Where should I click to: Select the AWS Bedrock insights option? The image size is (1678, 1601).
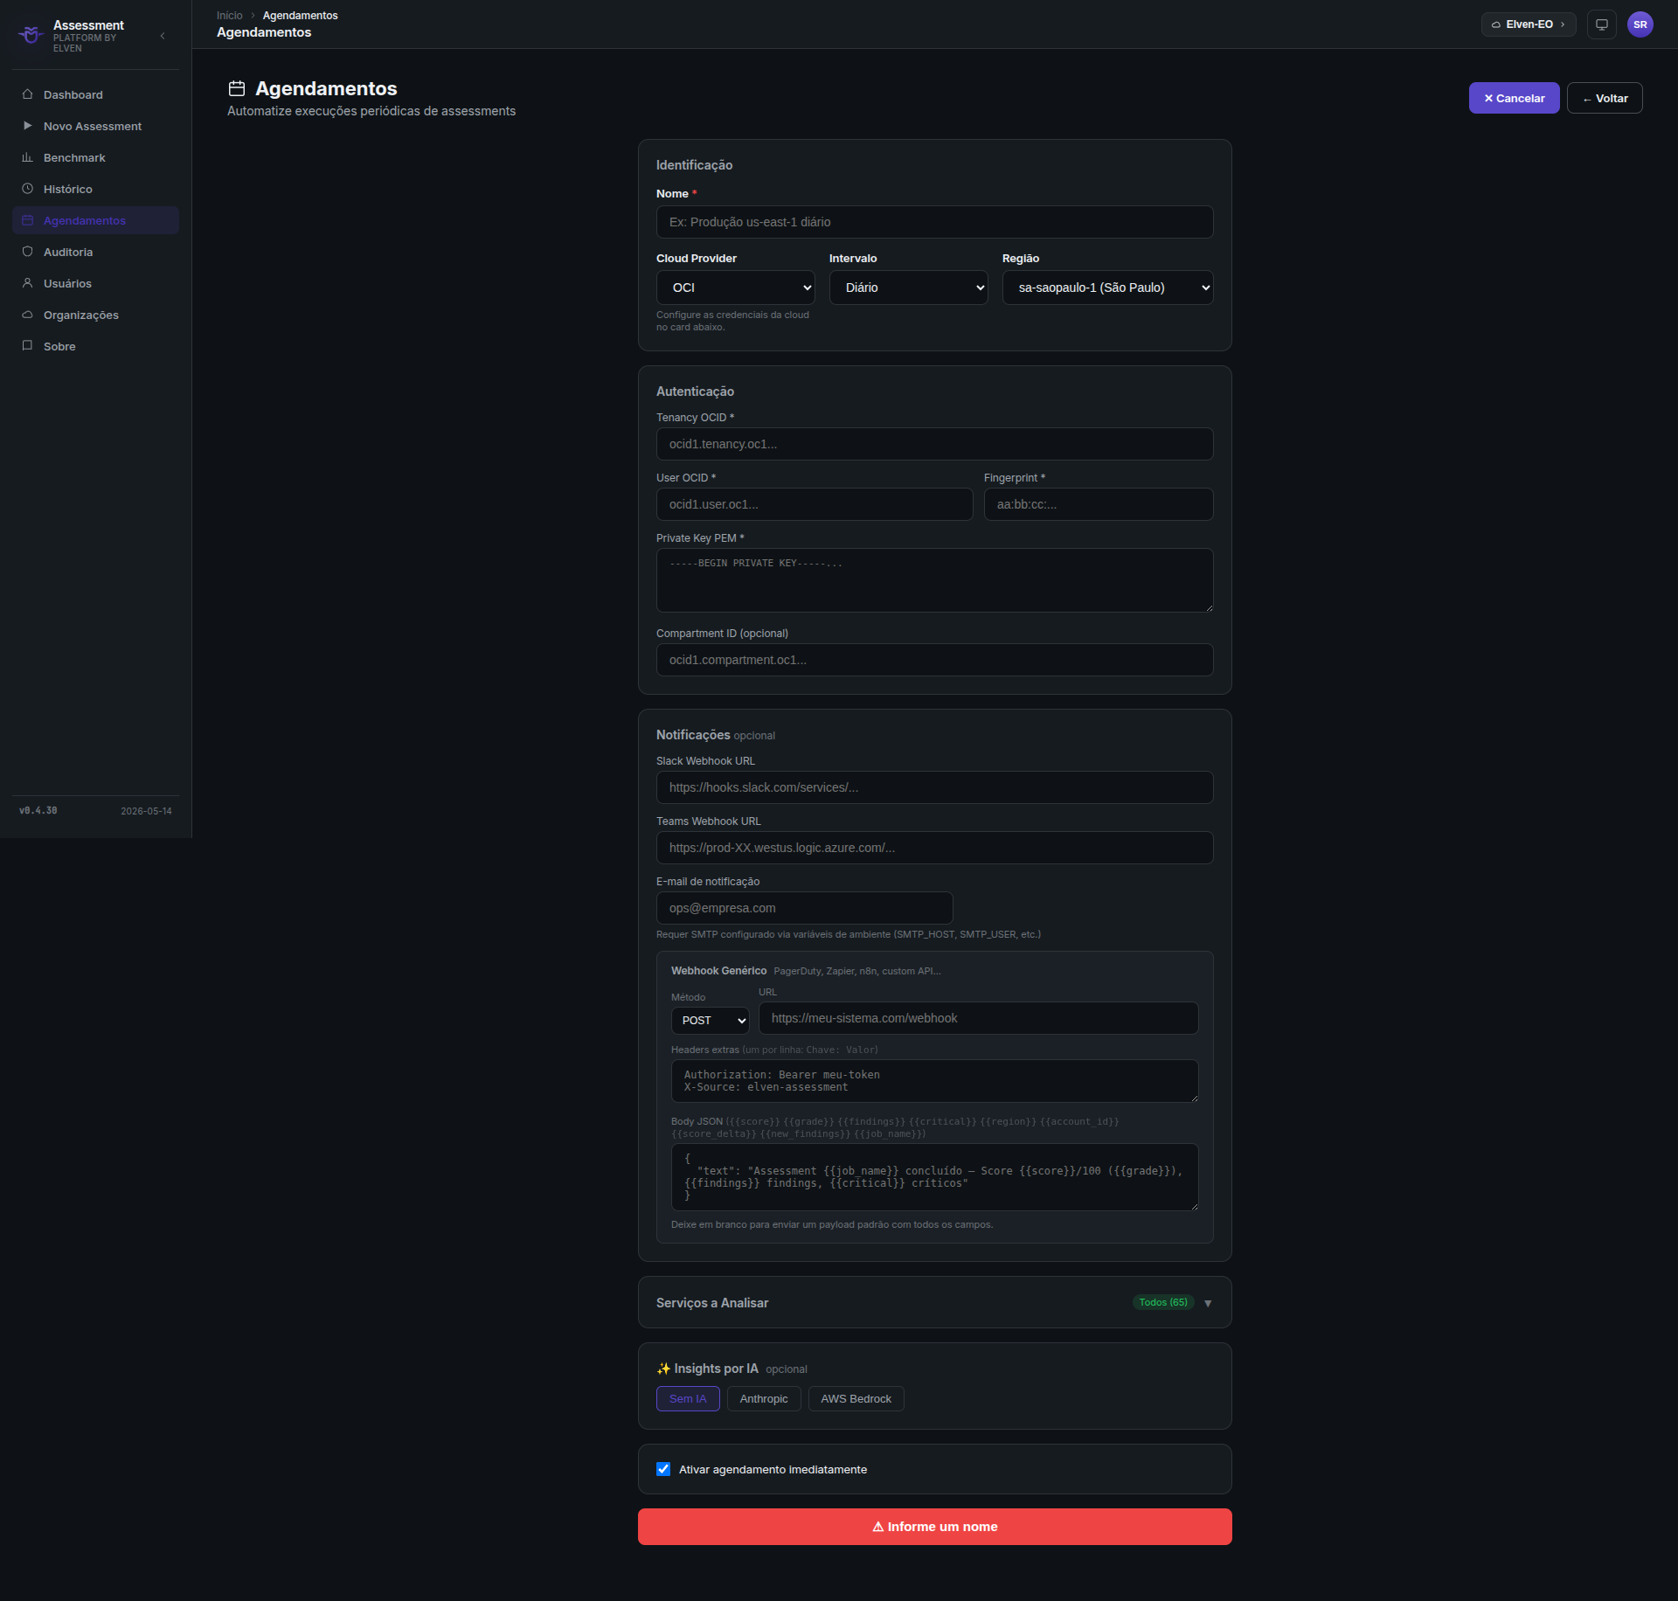[x=856, y=1399]
